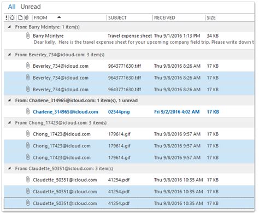This screenshot has width=259, height=213.
Task: Sort by the Importance exclamation column icon
Action: point(7,17)
